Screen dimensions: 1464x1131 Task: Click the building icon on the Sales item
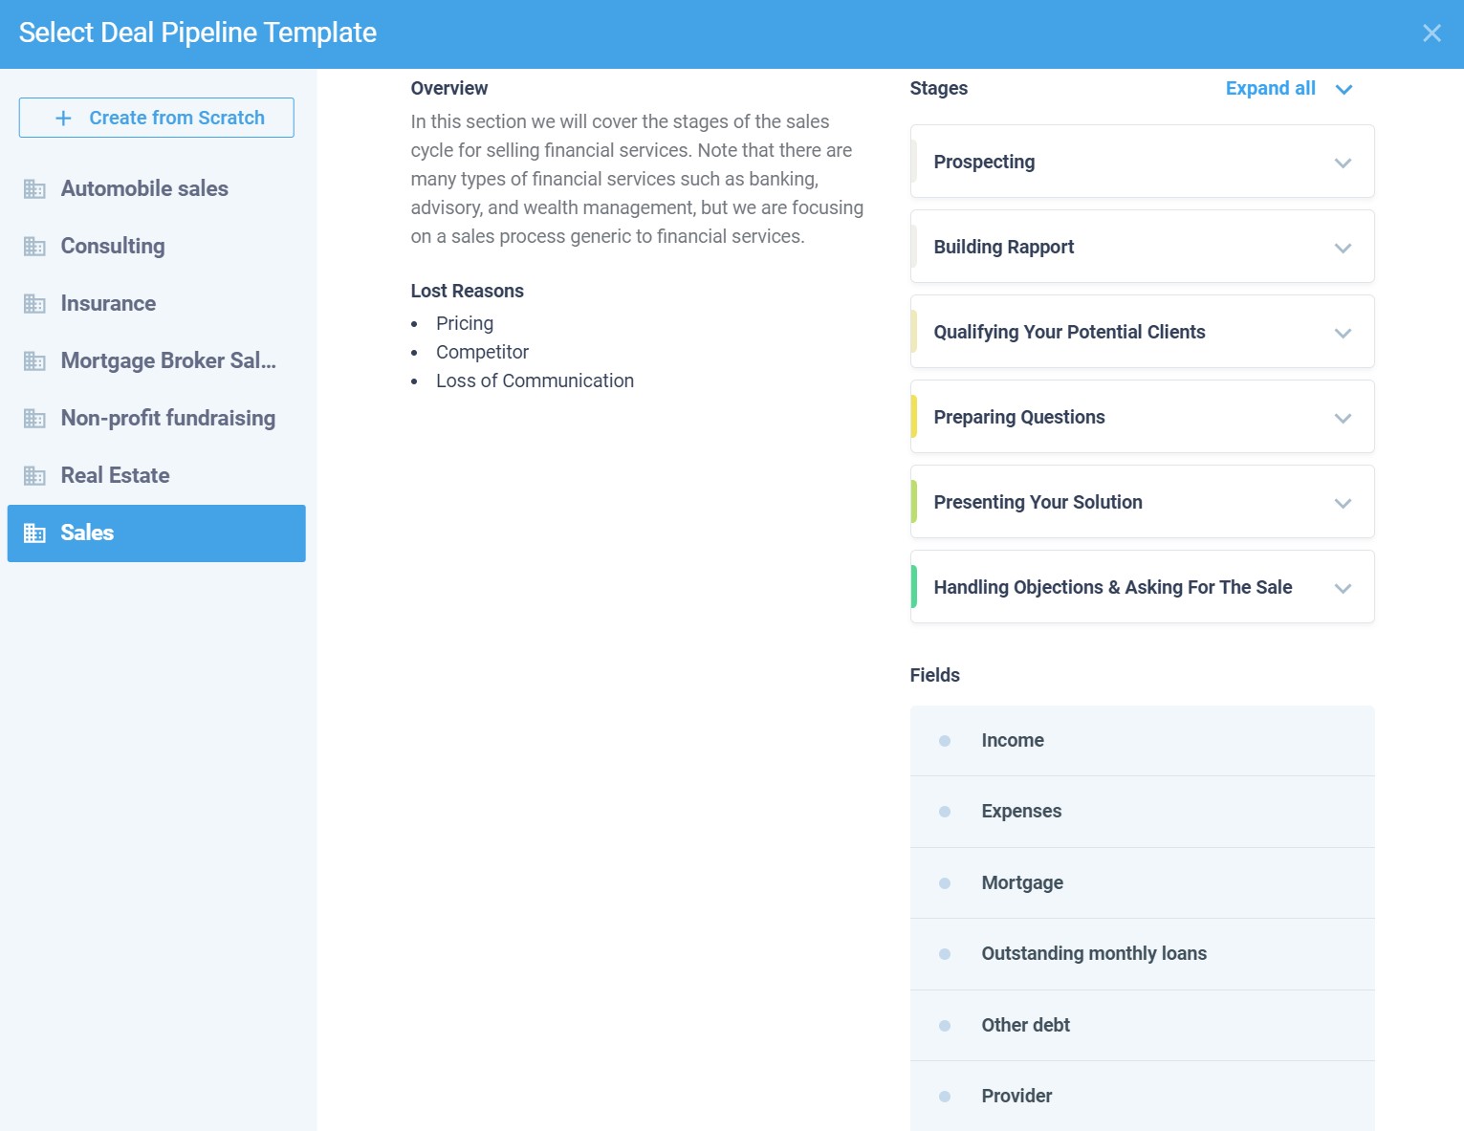(34, 533)
